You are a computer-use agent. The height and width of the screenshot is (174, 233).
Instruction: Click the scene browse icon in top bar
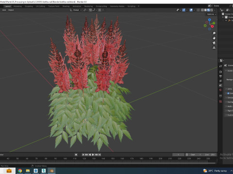[x=210, y=6]
